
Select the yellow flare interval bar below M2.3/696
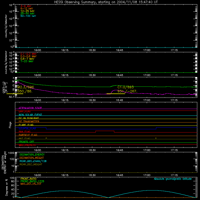[x=15, y=94]
